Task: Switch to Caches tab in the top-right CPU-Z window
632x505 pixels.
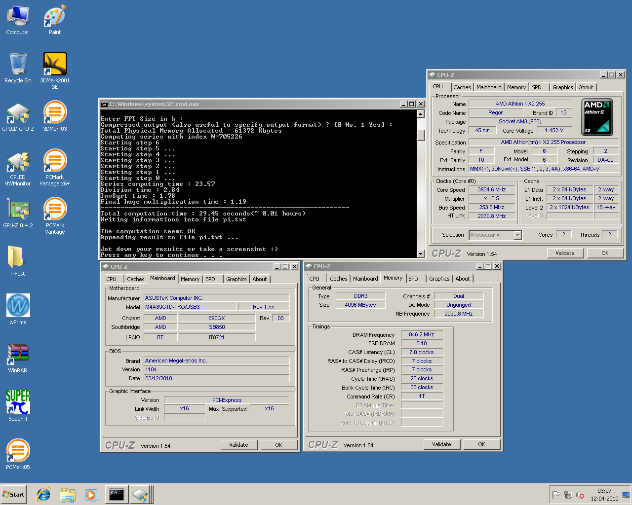Action: point(462,87)
